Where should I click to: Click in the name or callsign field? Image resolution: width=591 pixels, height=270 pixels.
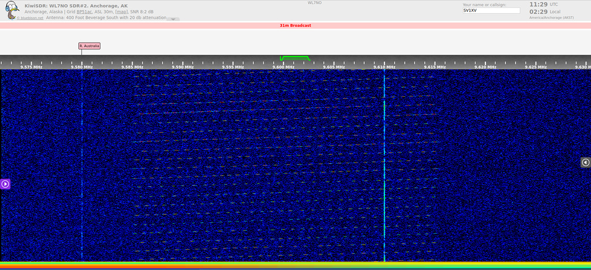point(491,10)
